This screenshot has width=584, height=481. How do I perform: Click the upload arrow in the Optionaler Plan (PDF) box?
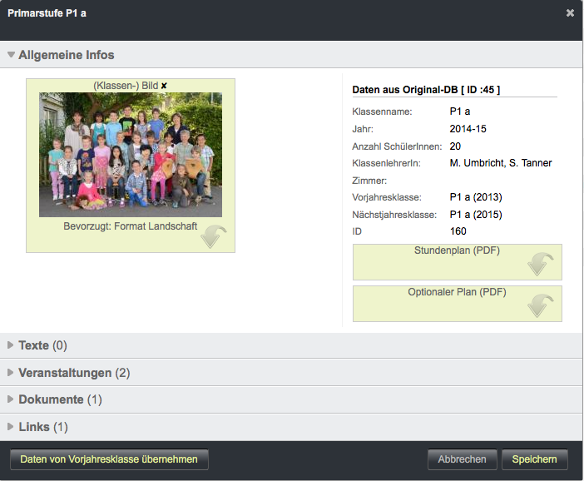pyautogui.click(x=541, y=305)
